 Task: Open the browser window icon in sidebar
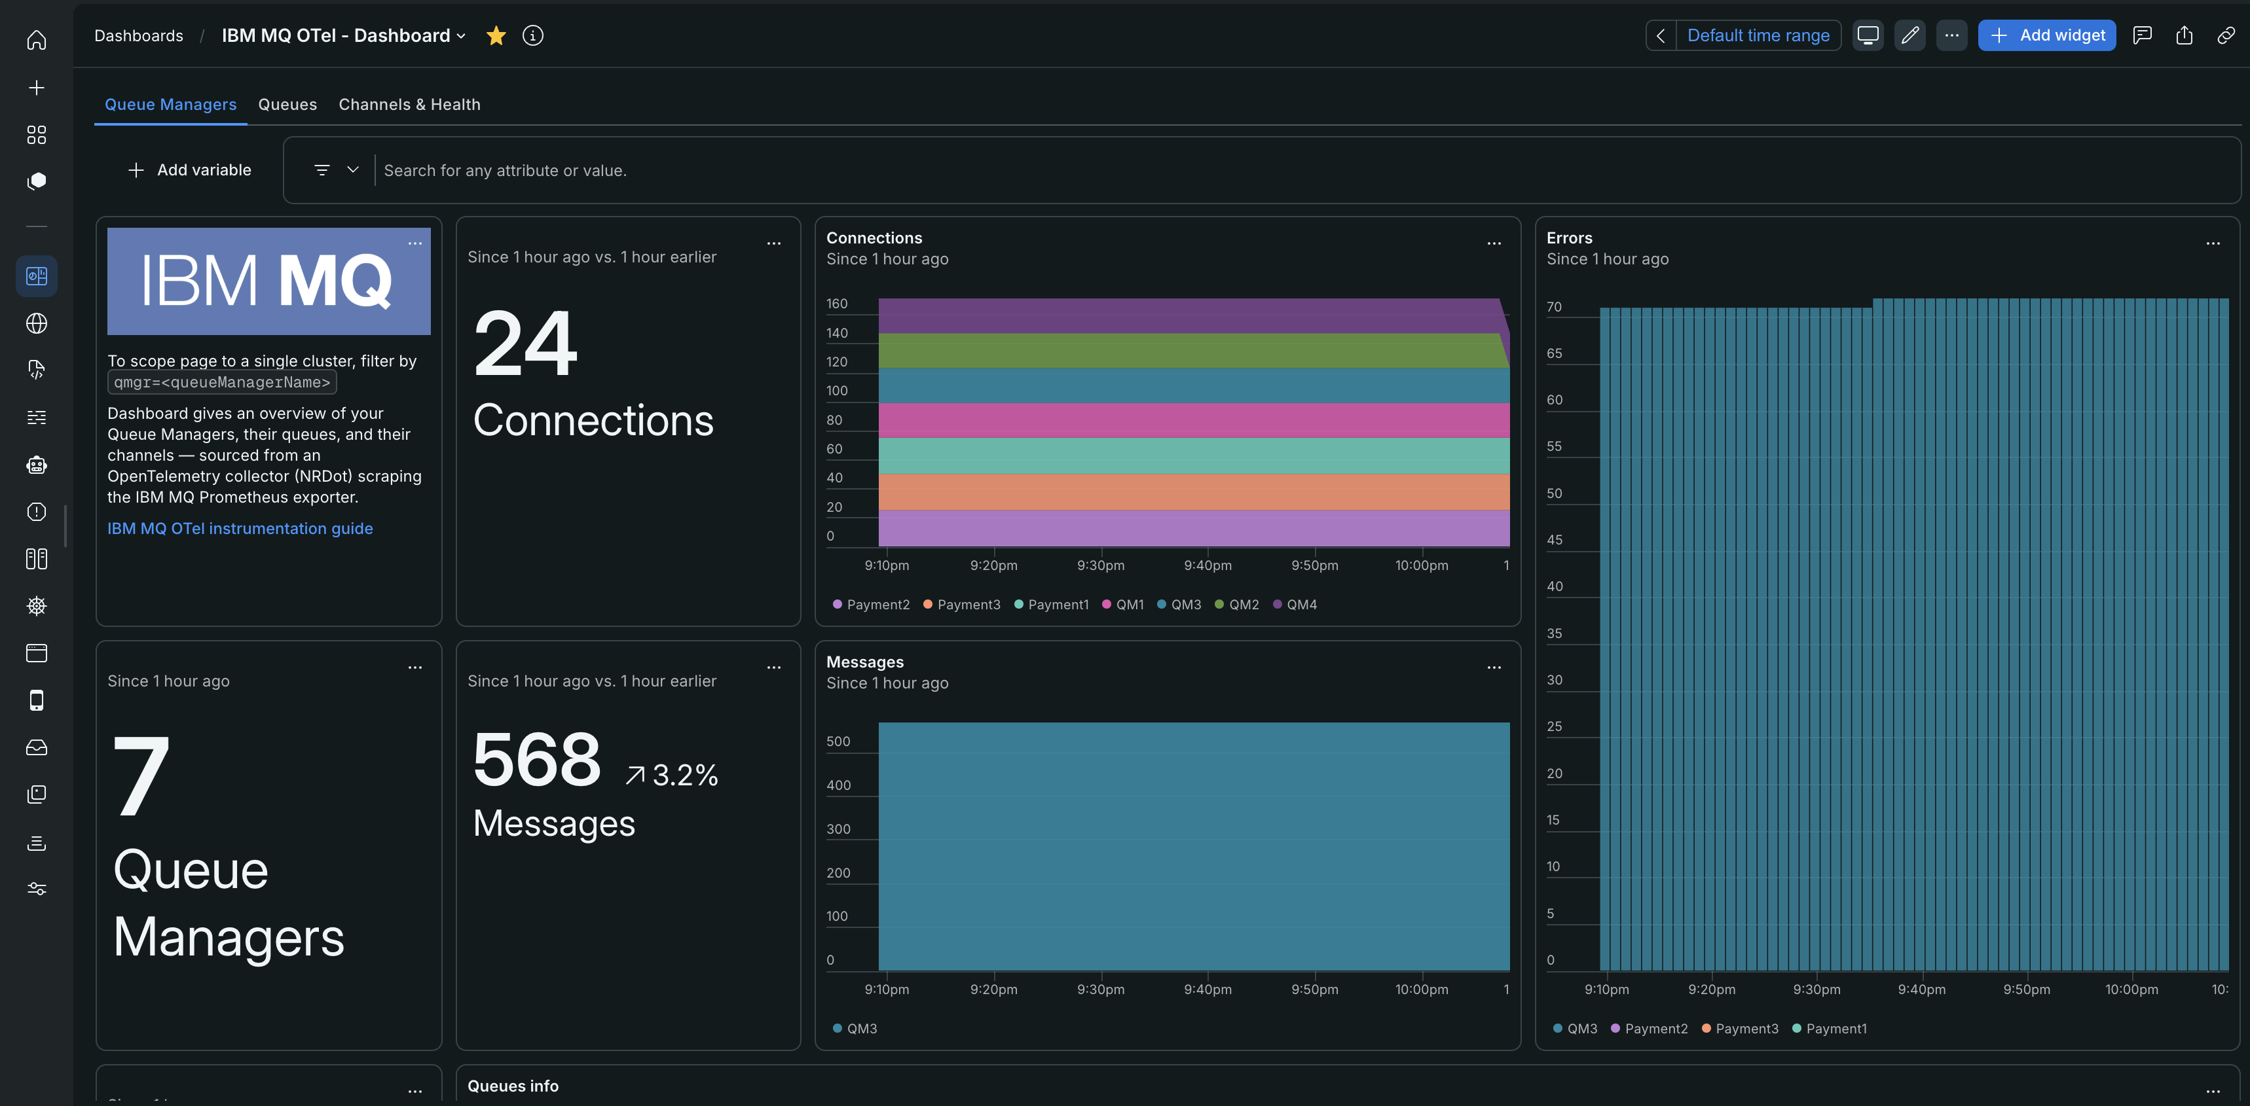click(x=37, y=653)
